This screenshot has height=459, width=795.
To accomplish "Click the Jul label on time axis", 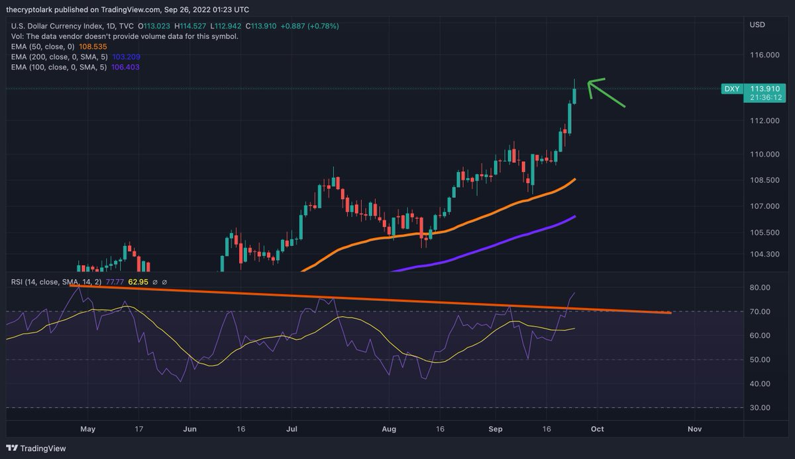I will [292, 429].
